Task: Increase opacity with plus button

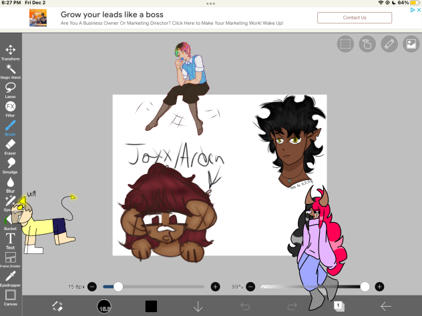Action: pyautogui.click(x=379, y=287)
